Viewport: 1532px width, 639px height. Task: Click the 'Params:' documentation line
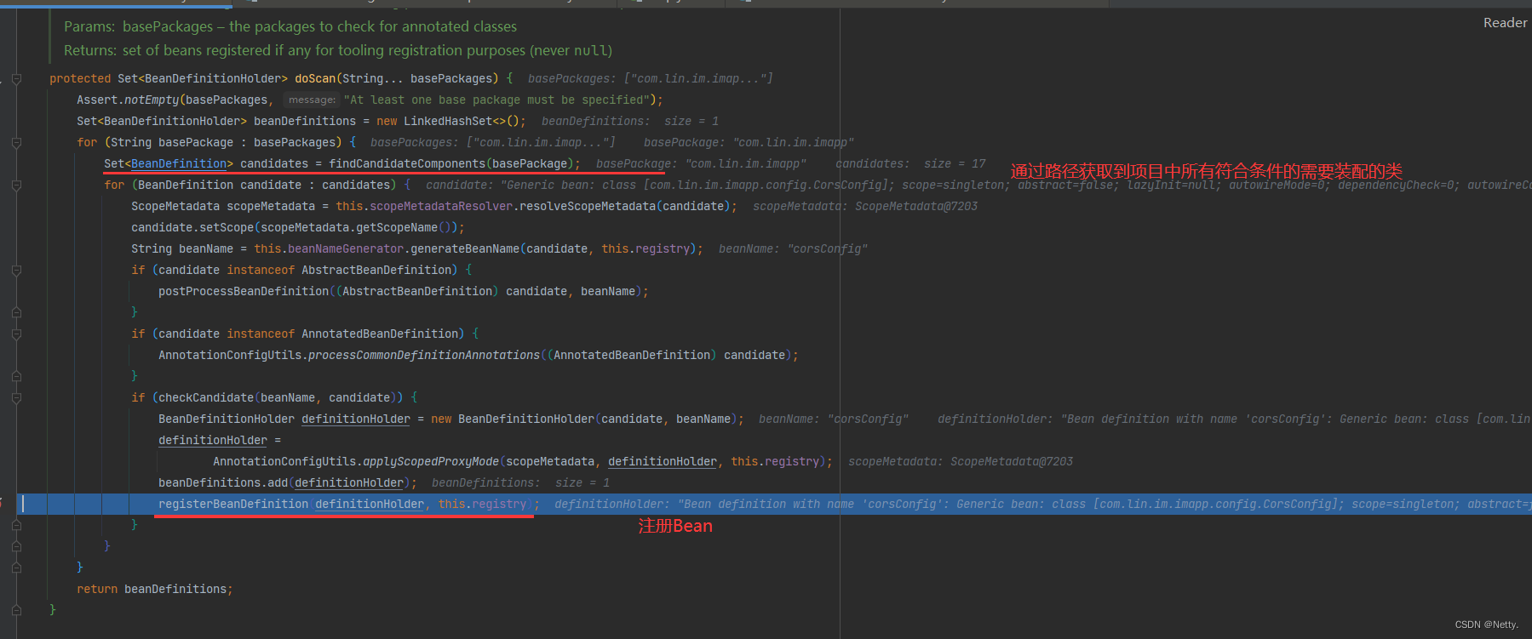[290, 26]
